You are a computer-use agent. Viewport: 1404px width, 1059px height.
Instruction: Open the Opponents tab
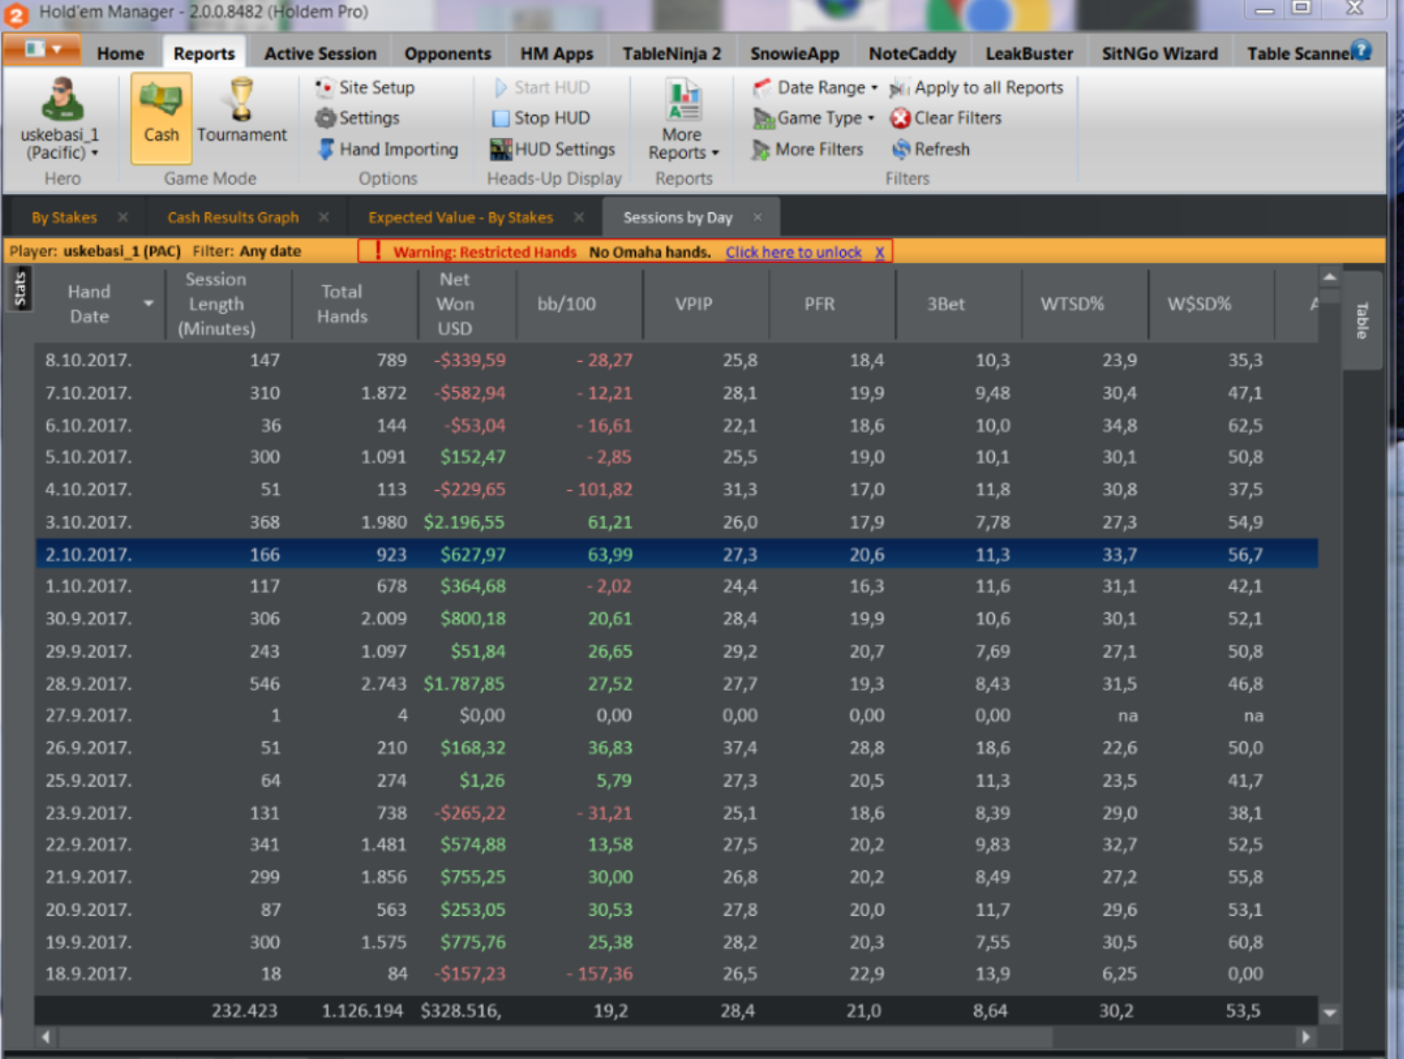point(448,53)
